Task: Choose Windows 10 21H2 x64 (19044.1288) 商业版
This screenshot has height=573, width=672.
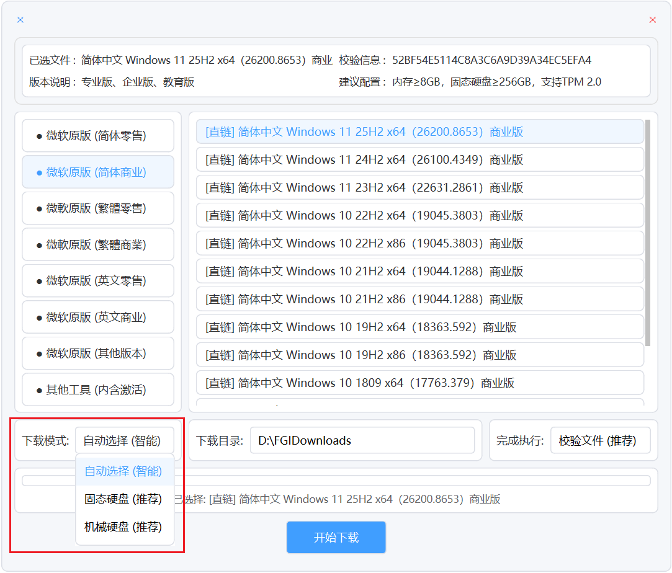Action: tap(420, 271)
